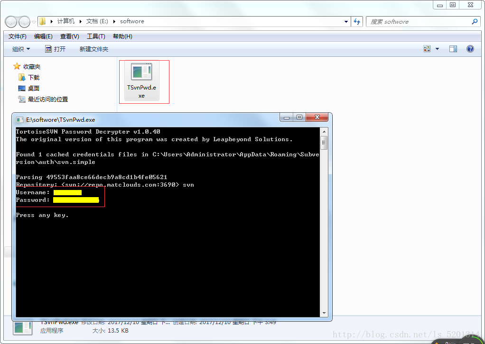Open the recent pages dropdown beside forward arrow

[x=34, y=22]
